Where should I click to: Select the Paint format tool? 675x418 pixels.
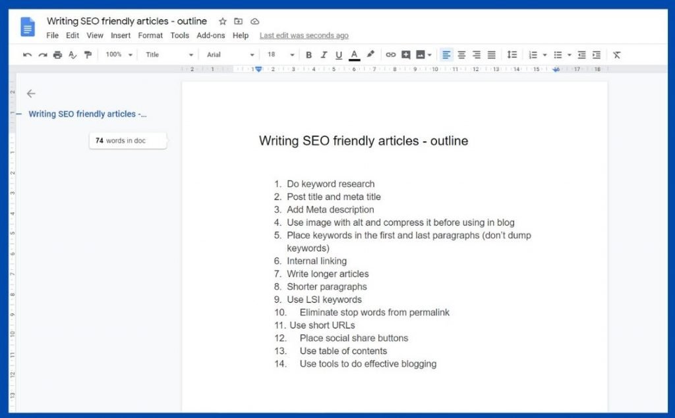[x=88, y=55]
